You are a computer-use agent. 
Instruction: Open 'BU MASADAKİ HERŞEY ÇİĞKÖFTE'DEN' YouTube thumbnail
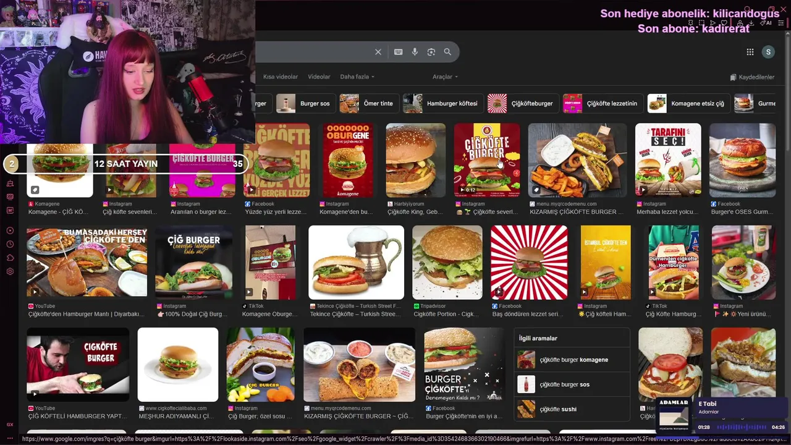(x=87, y=263)
